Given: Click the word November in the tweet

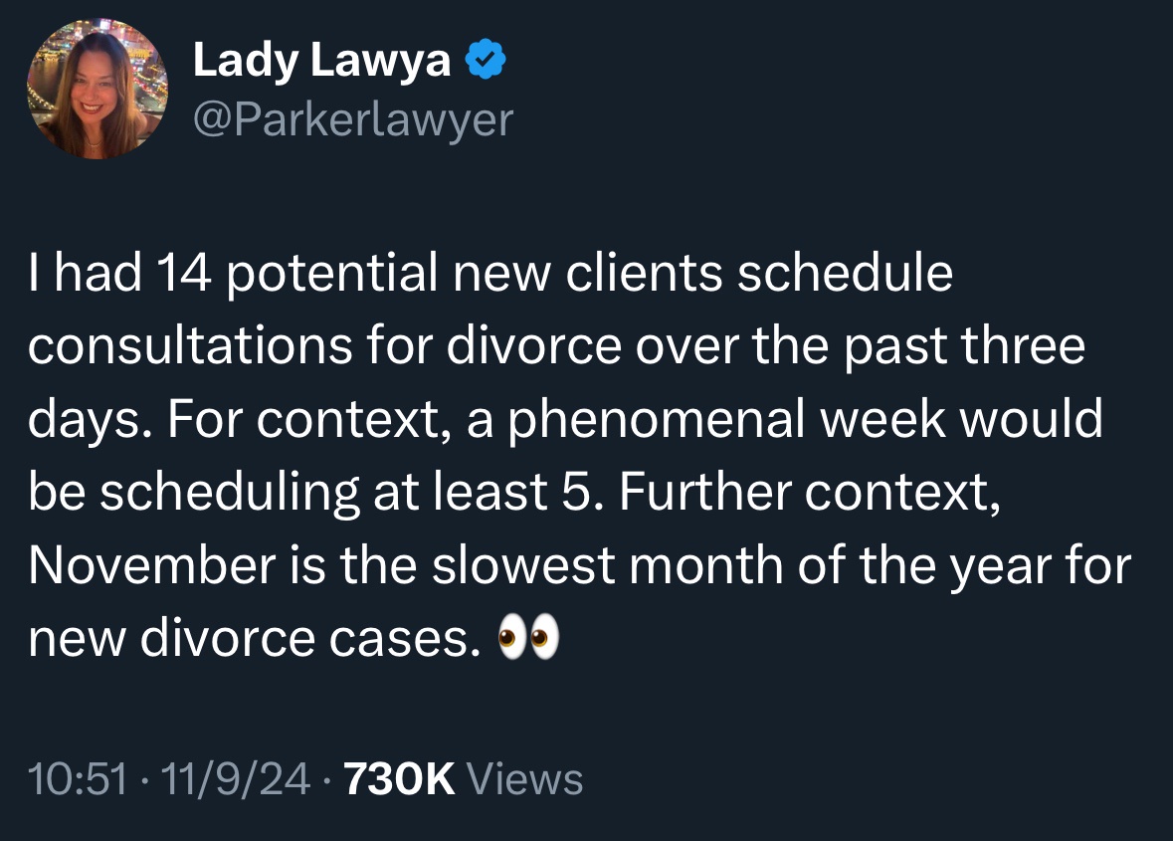Looking at the screenshot, I should pyautogui.click(x=152, y=565).
